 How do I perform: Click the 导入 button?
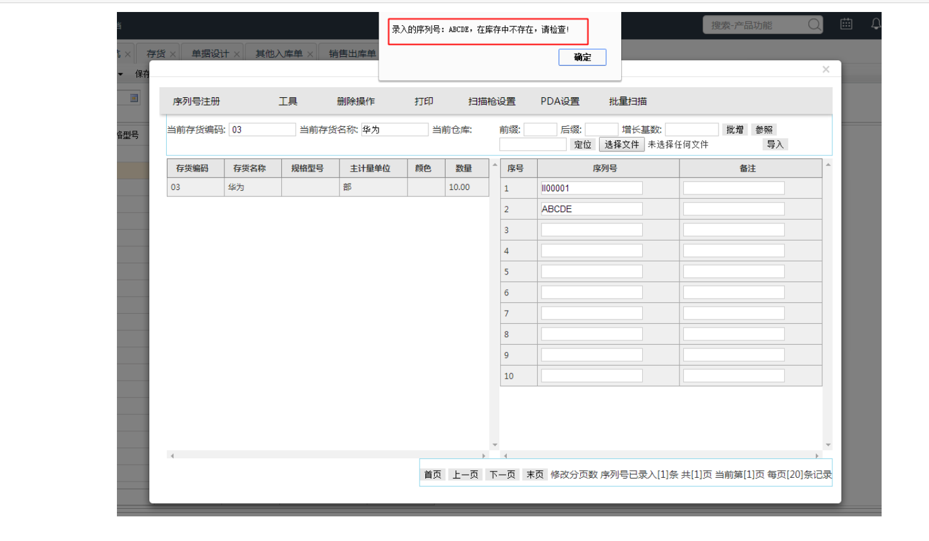tap(775, 145)
